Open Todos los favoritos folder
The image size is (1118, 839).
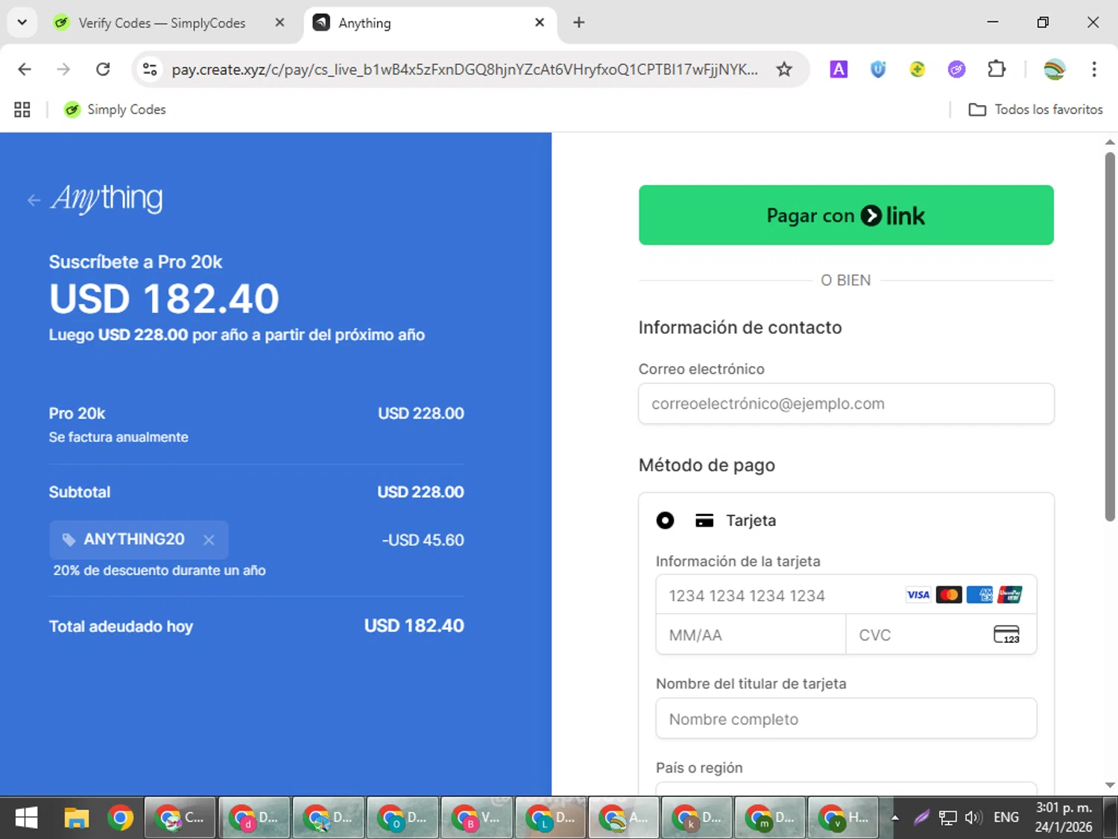[x=1035, y=110]
